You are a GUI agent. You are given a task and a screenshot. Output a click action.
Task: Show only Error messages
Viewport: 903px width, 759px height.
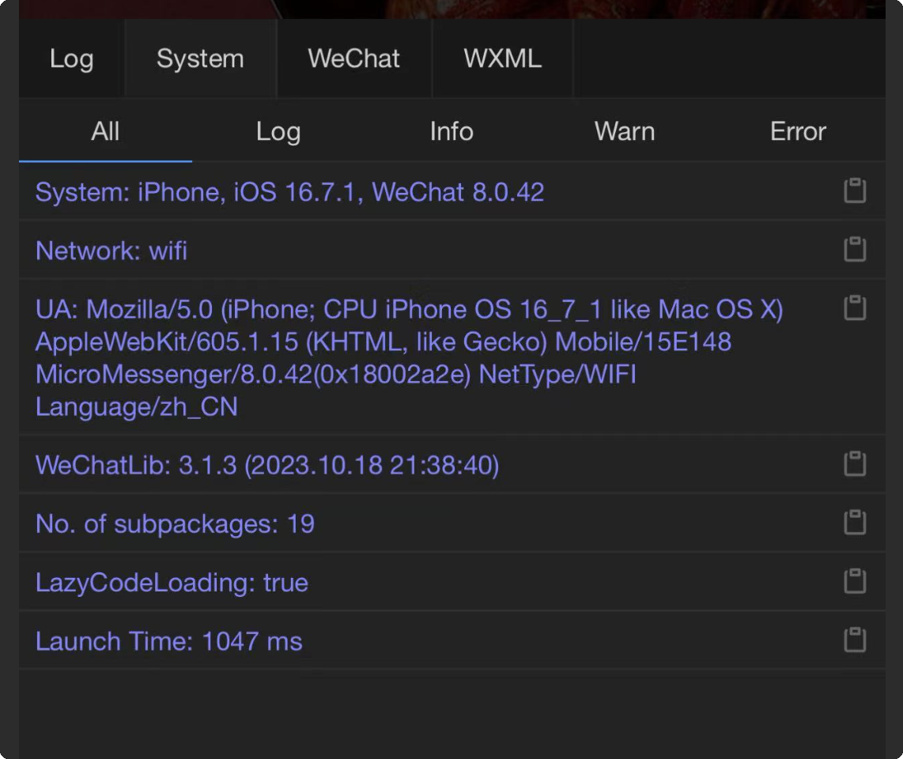click(x=798, y=131)
